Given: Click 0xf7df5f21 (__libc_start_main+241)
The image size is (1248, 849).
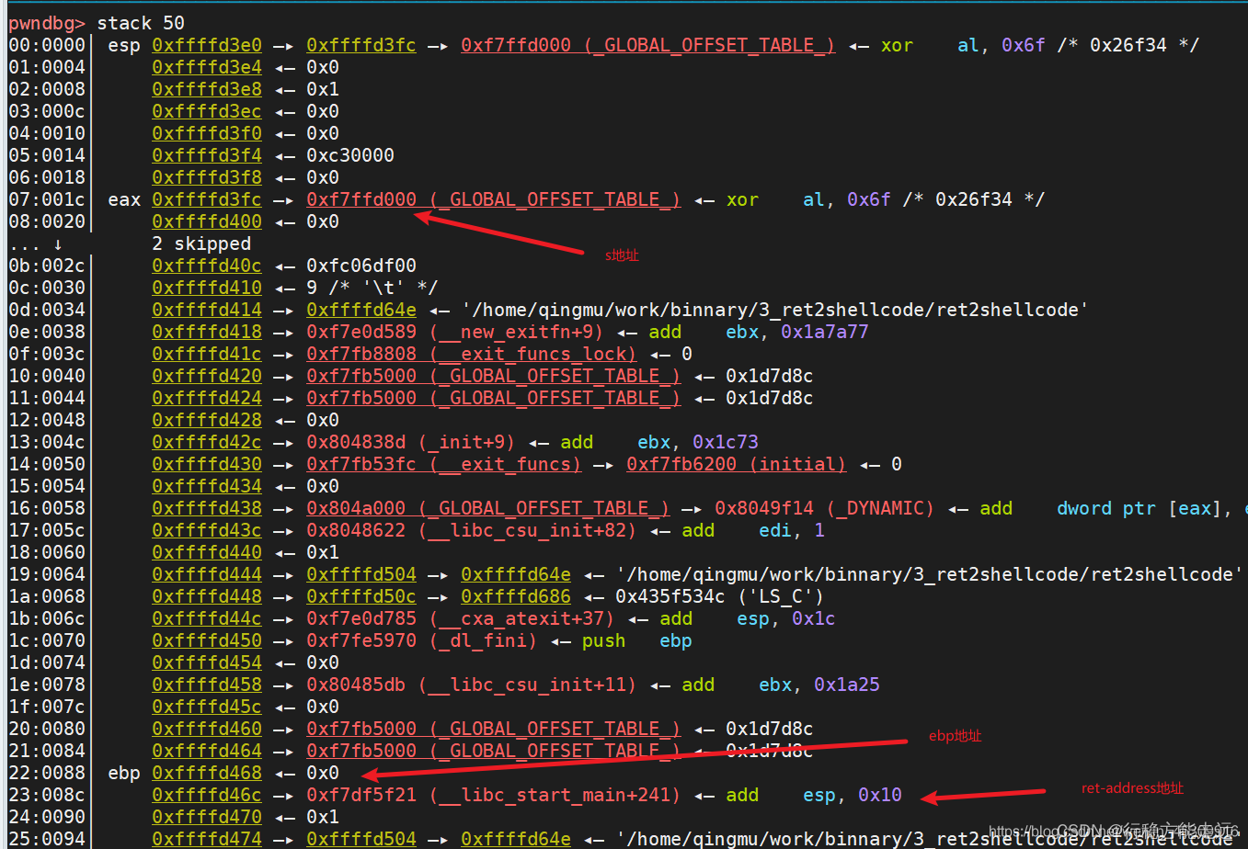Looking at the screenshot, I should point(494,795).
